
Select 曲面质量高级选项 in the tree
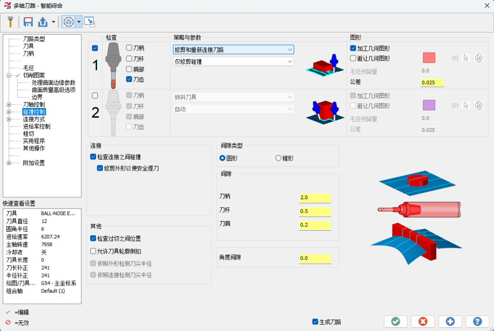point(54,90)
